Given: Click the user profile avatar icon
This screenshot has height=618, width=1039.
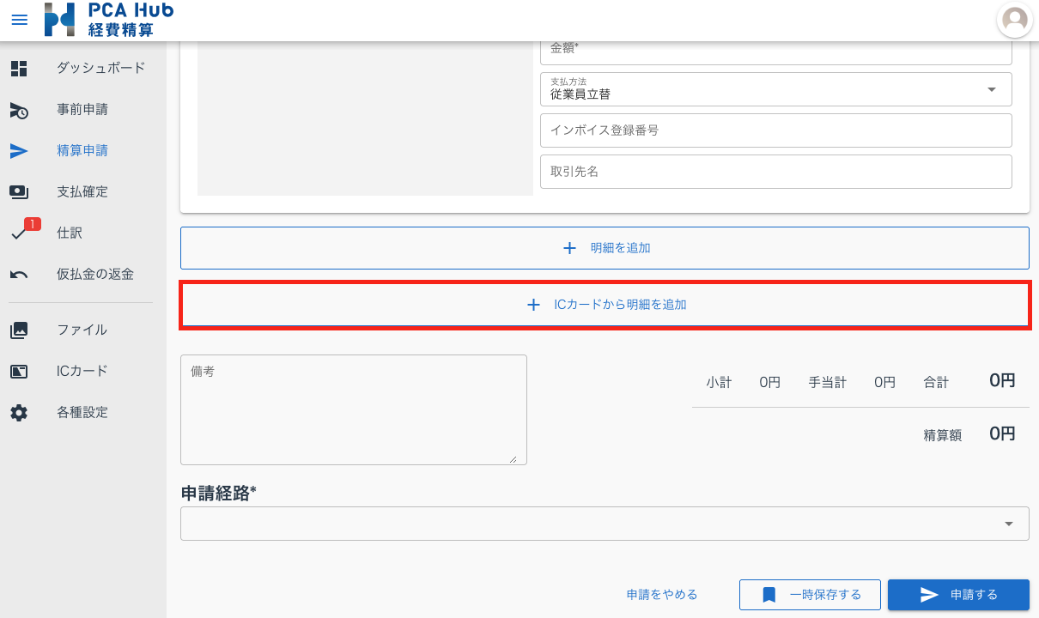Looking at the screenshot, I should 1015,21.
